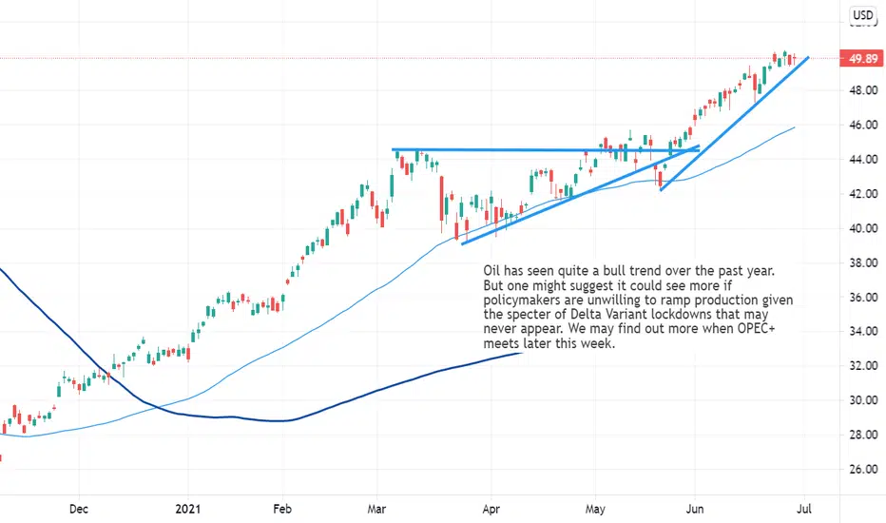The width and height of the screenshot is (886, 523).
Task: Select the horizontal resistance line near 44.50
Action: [546, 150]
